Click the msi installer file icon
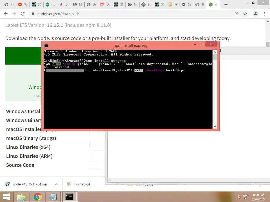 point(7,184)
